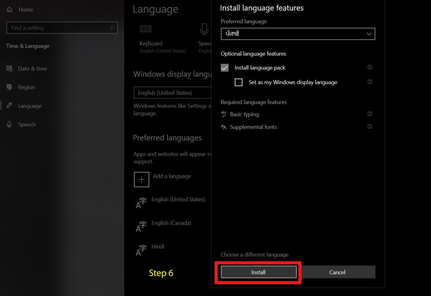431x296 pixels.
Task: Click the Basic typing abc icon
Action: pos(224,114)
